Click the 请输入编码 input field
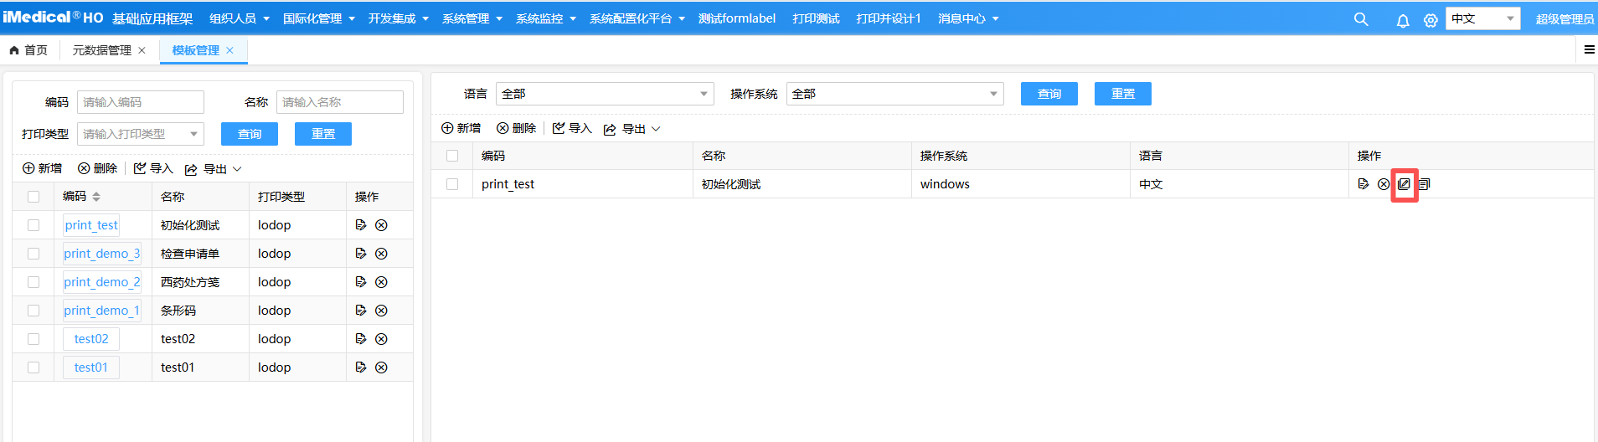 tap(141, 102)
